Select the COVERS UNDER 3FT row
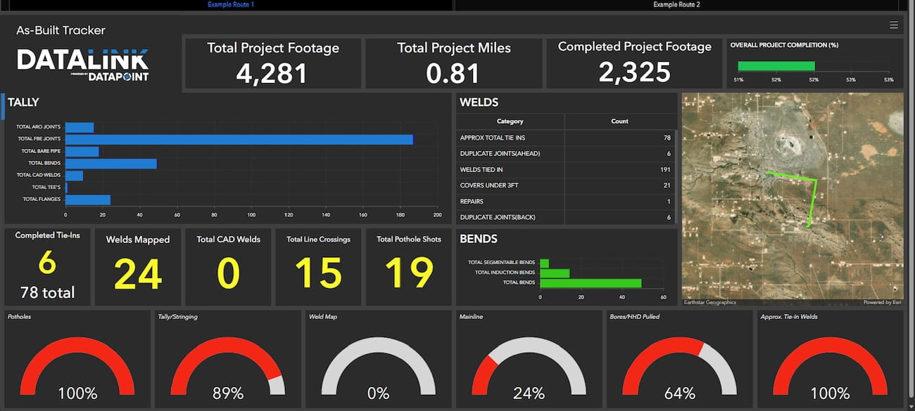 (x=566, y=185)
